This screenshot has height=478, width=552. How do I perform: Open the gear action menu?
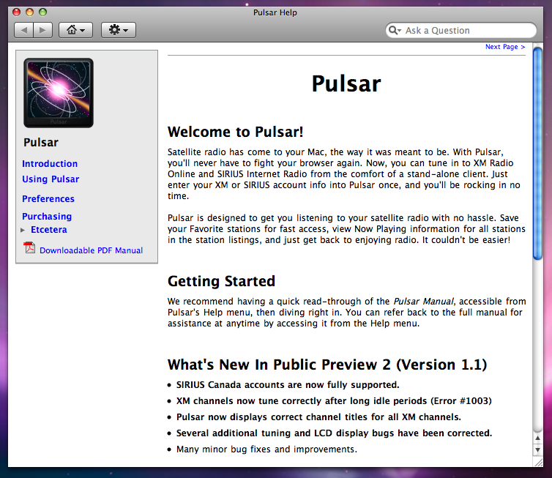point(119,30)
